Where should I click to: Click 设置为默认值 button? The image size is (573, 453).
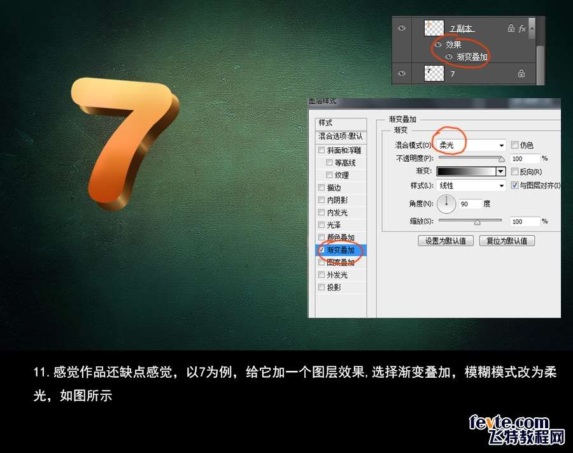pos(446,241)
